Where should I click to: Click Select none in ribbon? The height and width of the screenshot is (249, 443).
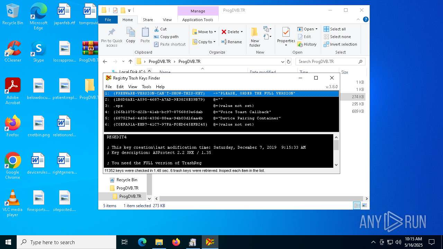tap(337, 37)
